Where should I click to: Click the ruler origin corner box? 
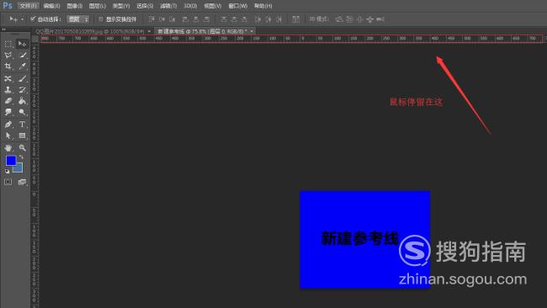(35, 39)
